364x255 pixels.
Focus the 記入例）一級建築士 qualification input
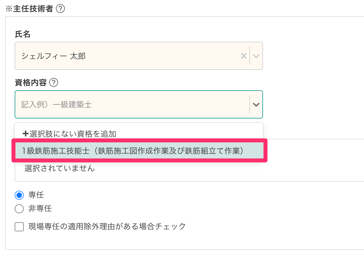[127, 105]
